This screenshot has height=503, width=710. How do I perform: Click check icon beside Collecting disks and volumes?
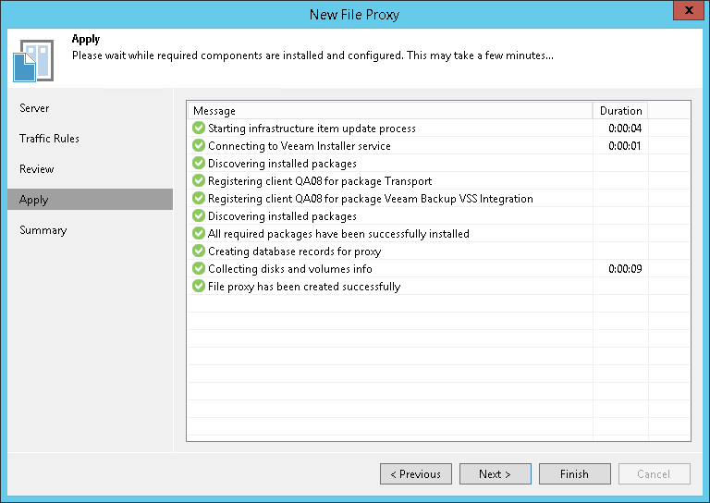pyautogui.click(x=199, y=269)
